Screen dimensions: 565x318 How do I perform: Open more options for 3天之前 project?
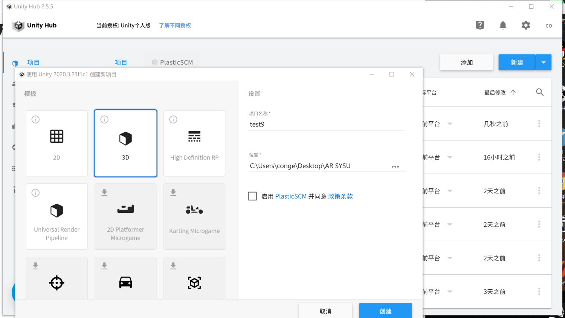[539, 291]
